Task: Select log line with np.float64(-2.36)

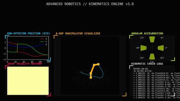Action: click(157, 98)
